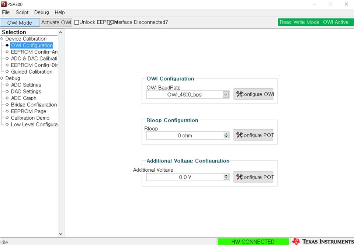
Task: Open DAC Settings page
Action: coord(26,91)
